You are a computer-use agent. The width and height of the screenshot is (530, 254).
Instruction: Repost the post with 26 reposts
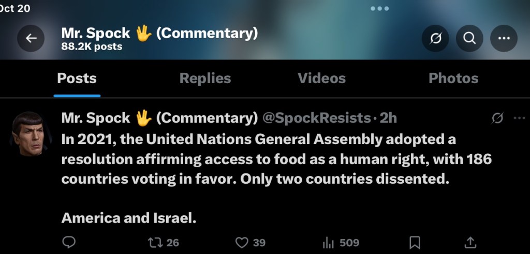163,242
